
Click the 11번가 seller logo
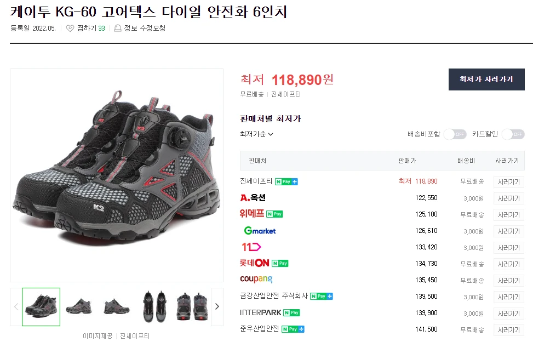(251, 247)
